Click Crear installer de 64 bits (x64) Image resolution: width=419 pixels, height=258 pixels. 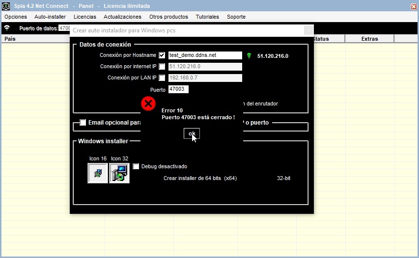pos(200,178)
